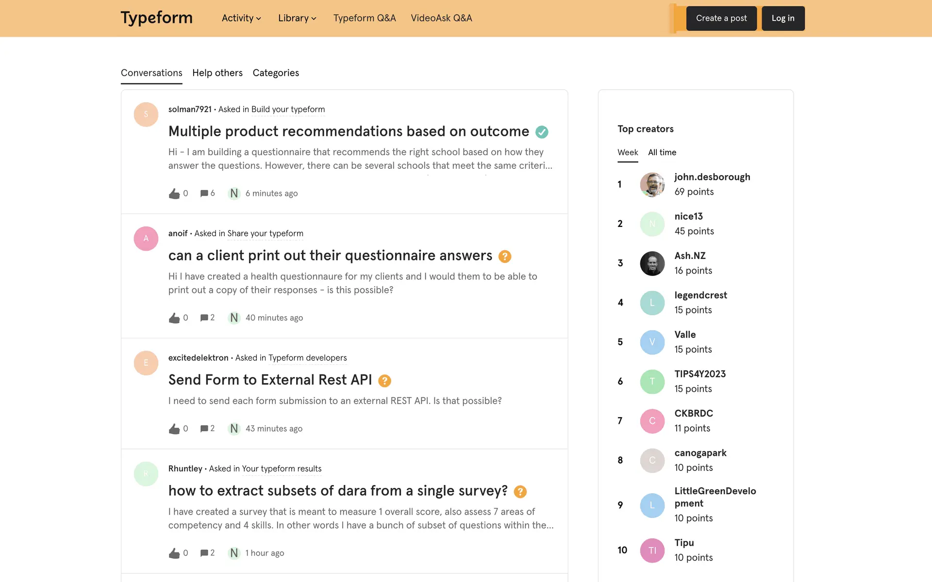Screen dimensions: 932x582
Task: Click the Create a post button
Action: [x=721, y=18]
